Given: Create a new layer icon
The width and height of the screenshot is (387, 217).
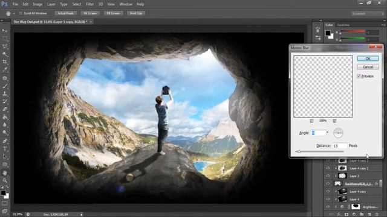Looking at the screenshot, I should coord(369,215).
